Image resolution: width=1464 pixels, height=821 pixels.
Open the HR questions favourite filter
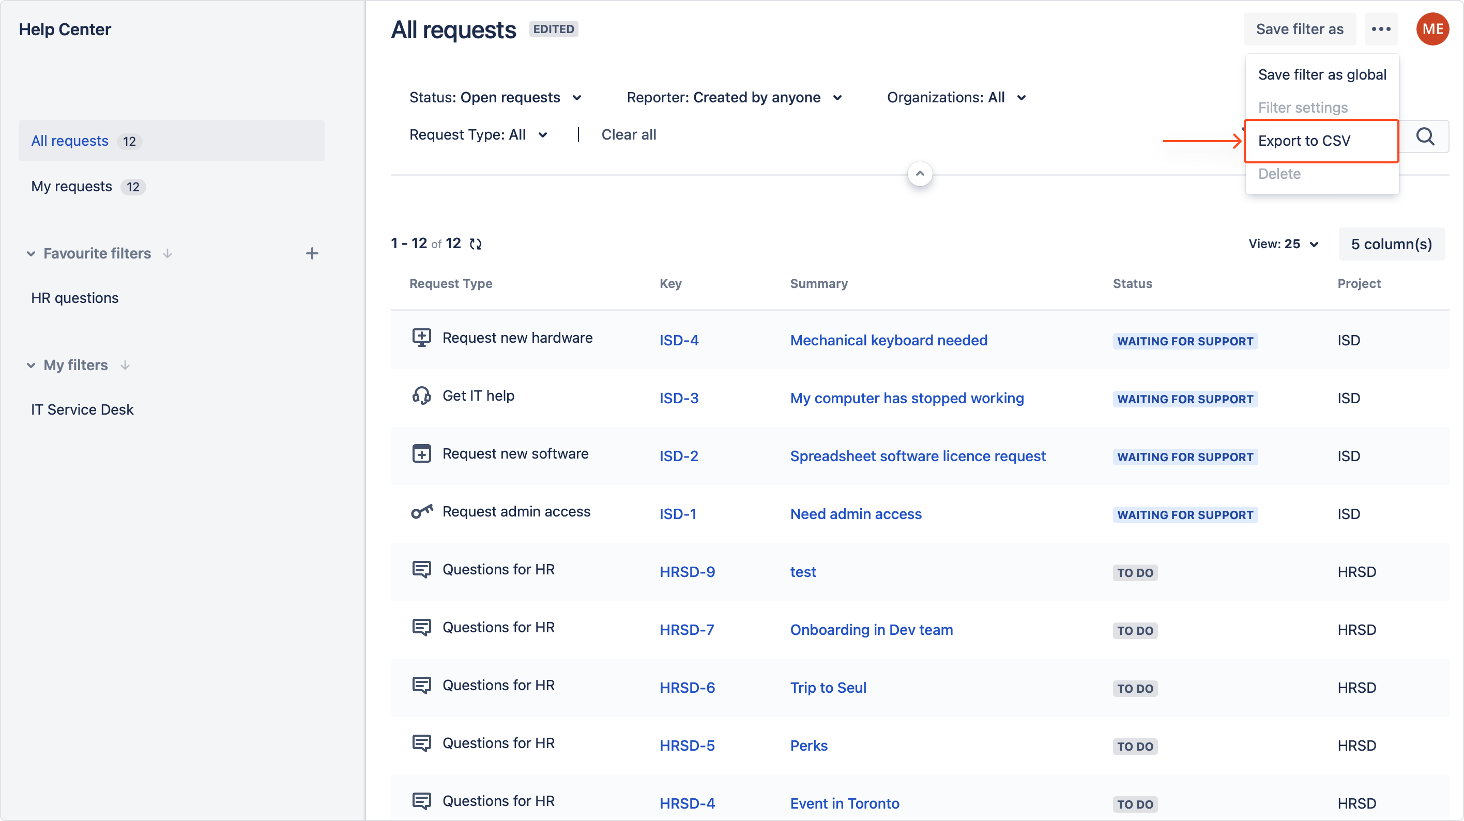click(74, 298)
